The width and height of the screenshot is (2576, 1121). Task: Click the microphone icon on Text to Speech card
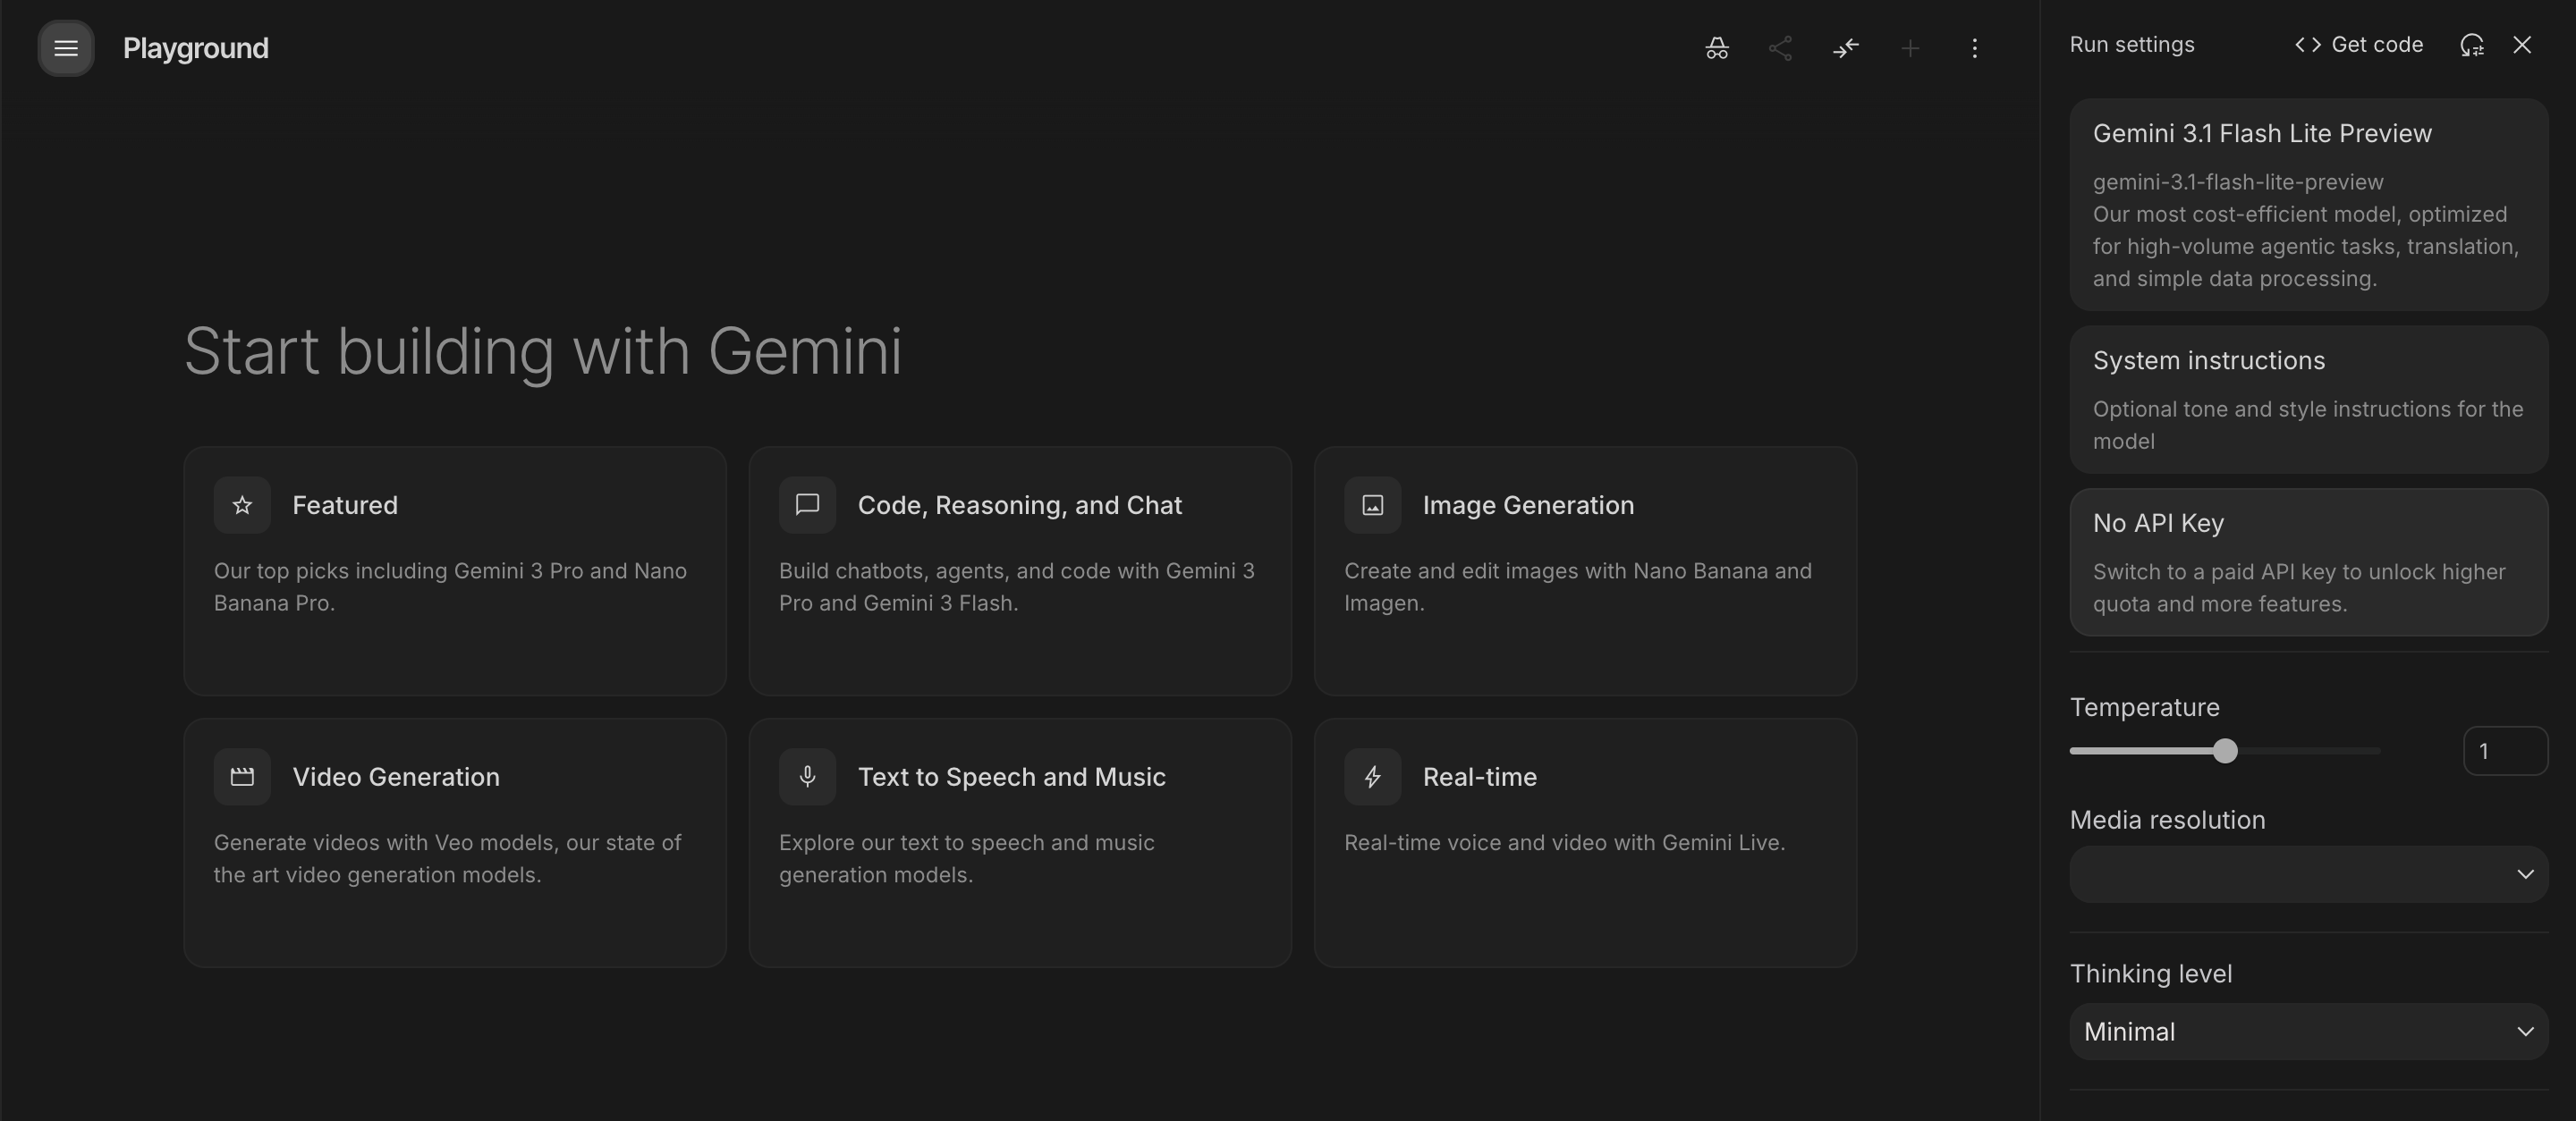point(807,778)
